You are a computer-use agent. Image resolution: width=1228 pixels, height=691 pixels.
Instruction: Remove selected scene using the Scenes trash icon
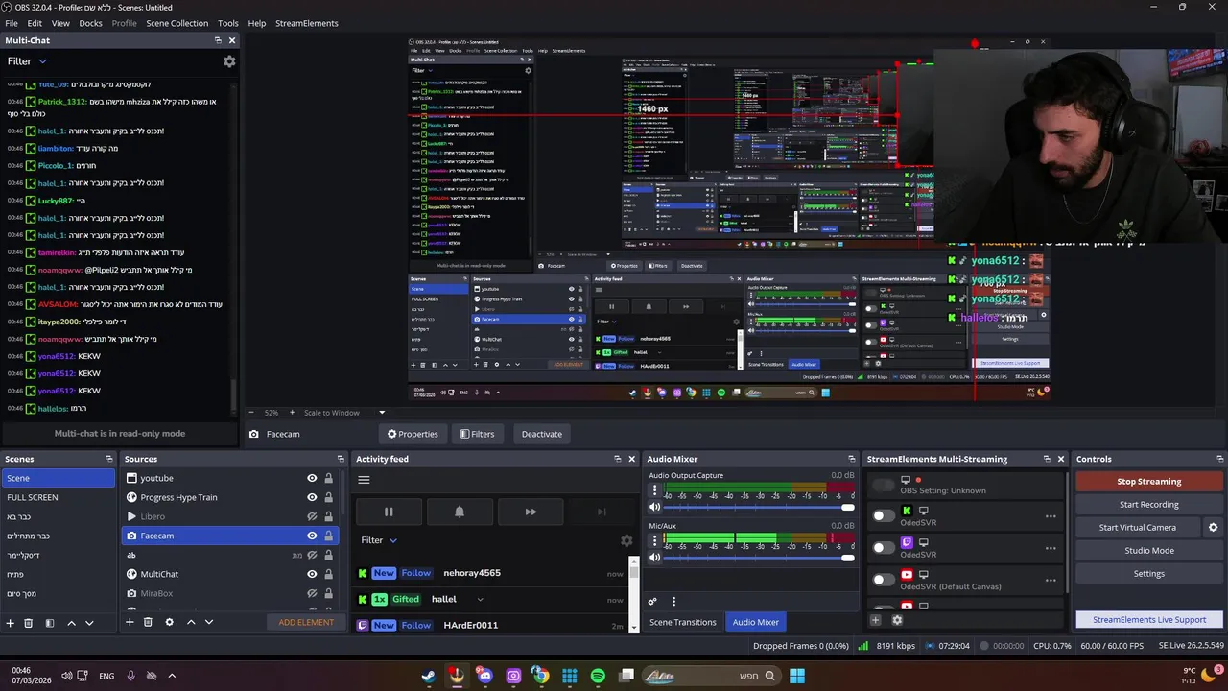[x=29, y=623]
